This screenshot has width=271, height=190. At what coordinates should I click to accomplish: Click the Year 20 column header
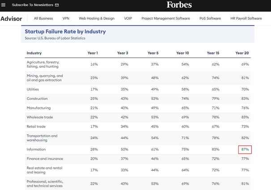[242, 53]
